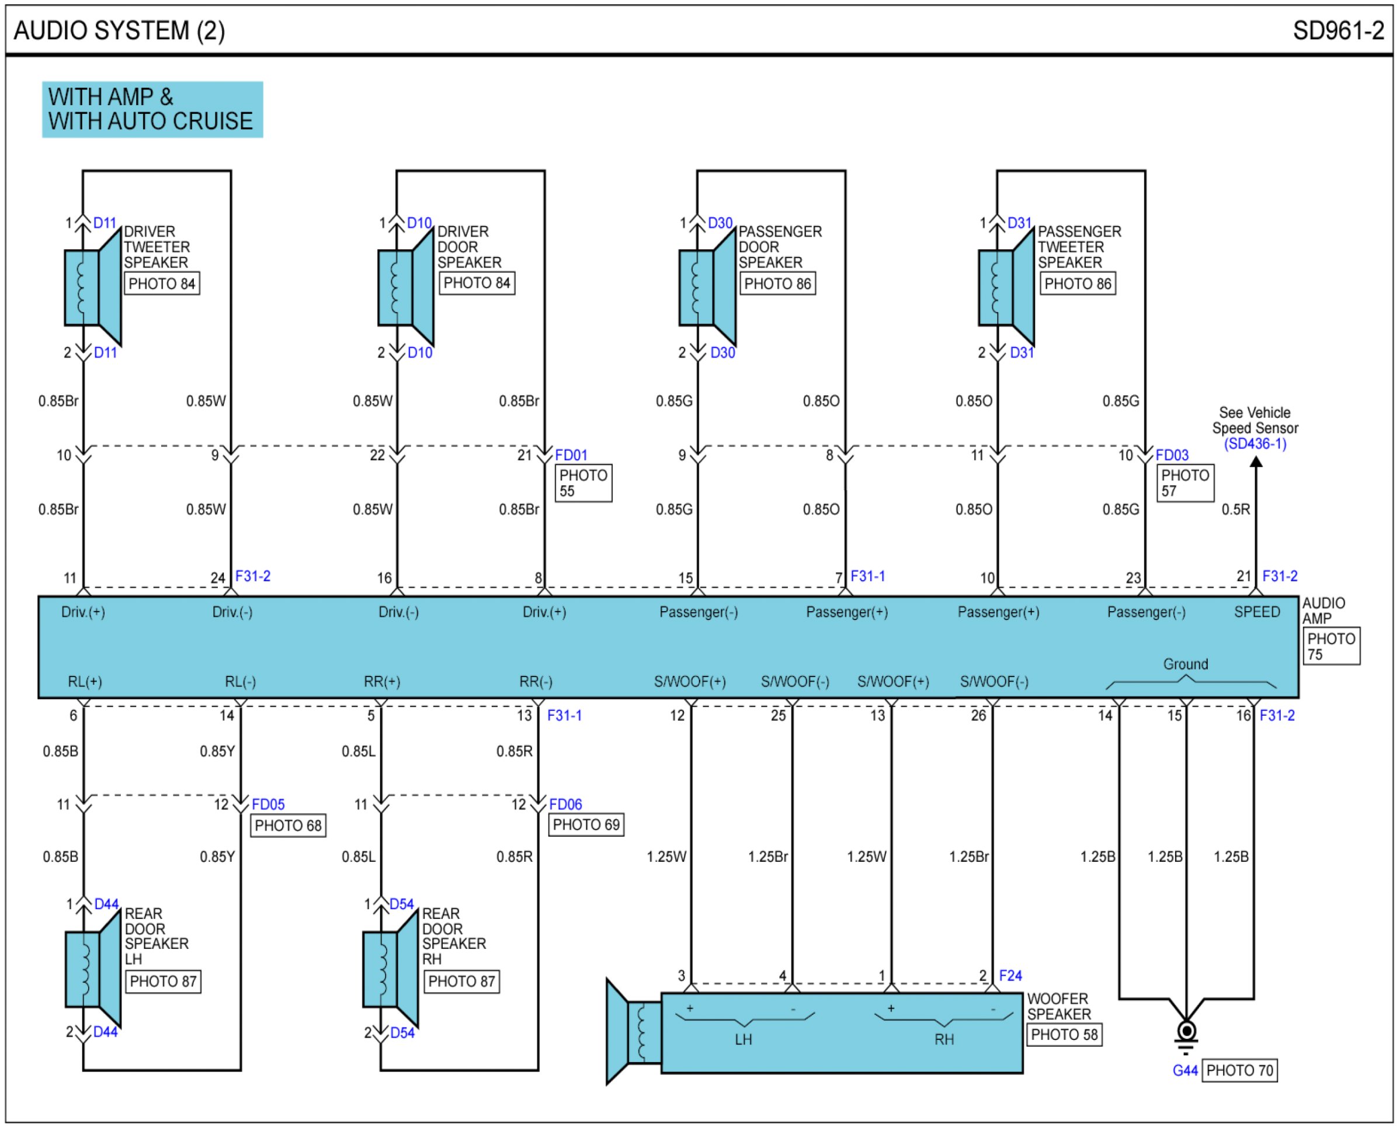1400x1127 pixels.
Task: Click the FD01 connector label
Action: (x=571, y=455)
